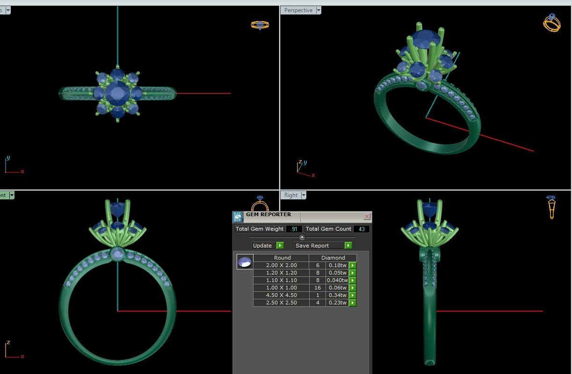This screenshot has width=572, height=374.
Task: Select the Perspective viewport label
Action: click(x=298, y=10)
